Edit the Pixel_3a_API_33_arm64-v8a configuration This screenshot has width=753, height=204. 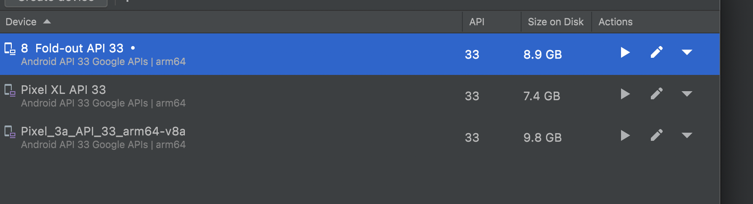[x=657, y=135]
